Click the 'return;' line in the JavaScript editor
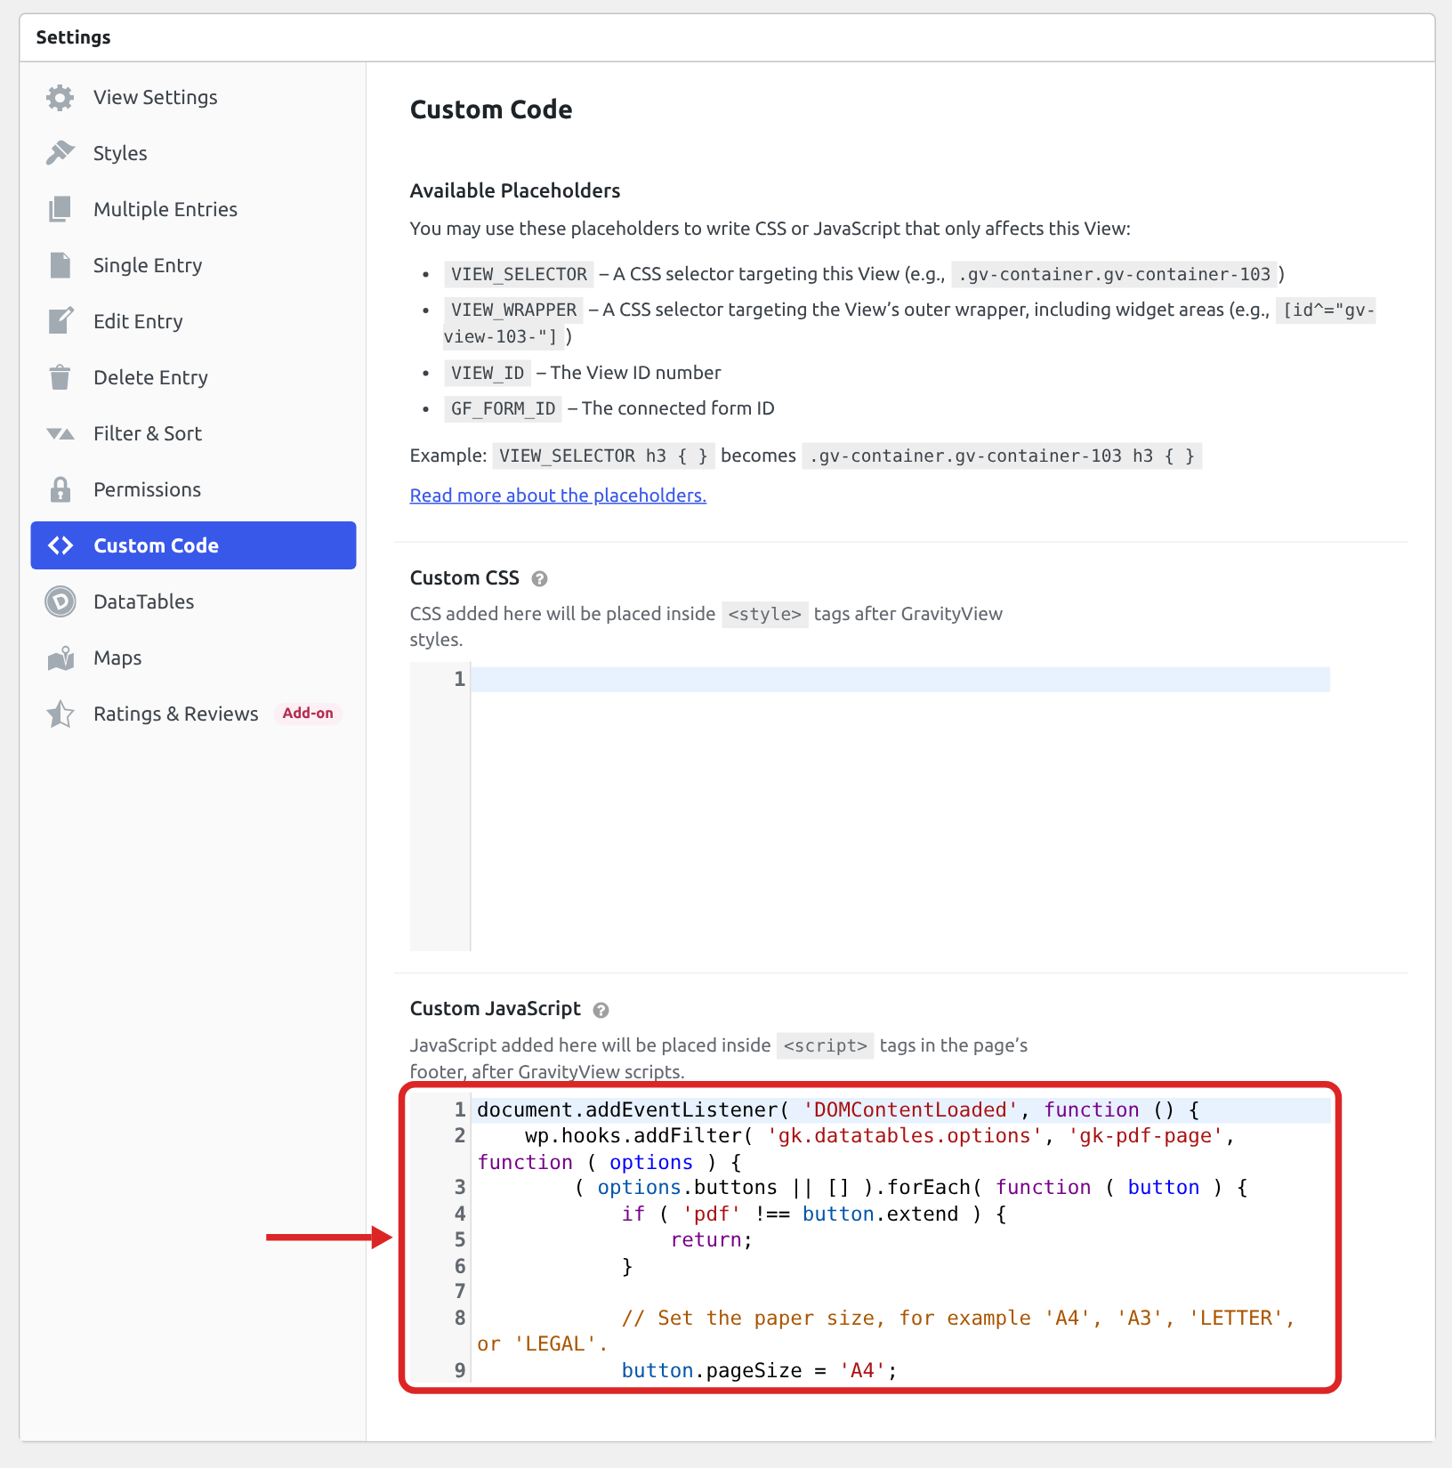This screenshot has width=1452, height=1468. [x=712, y=1240]
